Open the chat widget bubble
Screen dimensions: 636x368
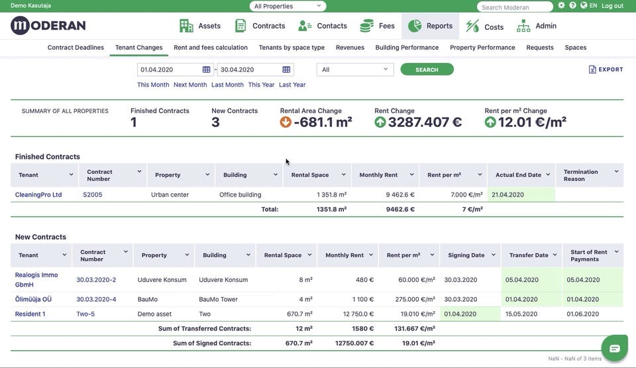coord(615,348)
